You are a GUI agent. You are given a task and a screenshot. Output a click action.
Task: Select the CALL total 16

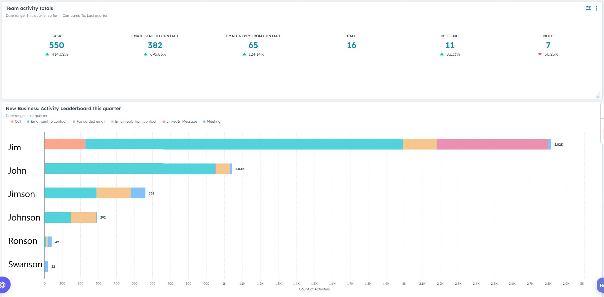tap(352, 45)
